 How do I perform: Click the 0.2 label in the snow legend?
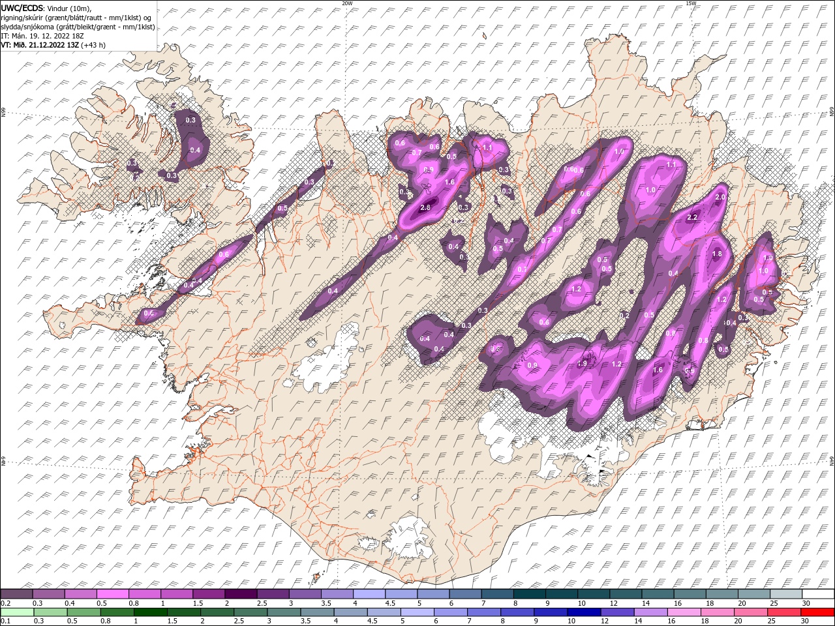coord(5,603)
